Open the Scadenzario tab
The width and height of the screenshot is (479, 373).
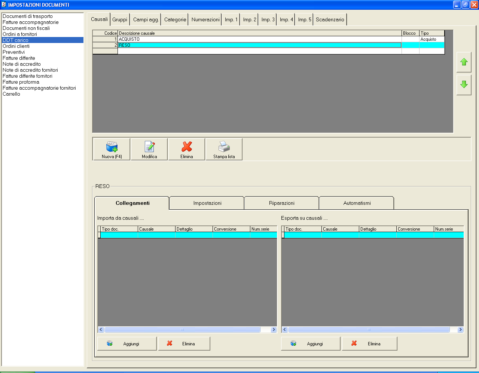(x=330, y=19)
